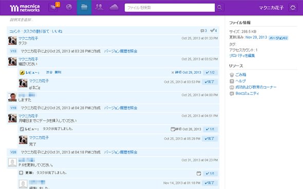Click the ファイルを検索 search field
This screenshot has width=303, height=189.
tap(169, 8)
